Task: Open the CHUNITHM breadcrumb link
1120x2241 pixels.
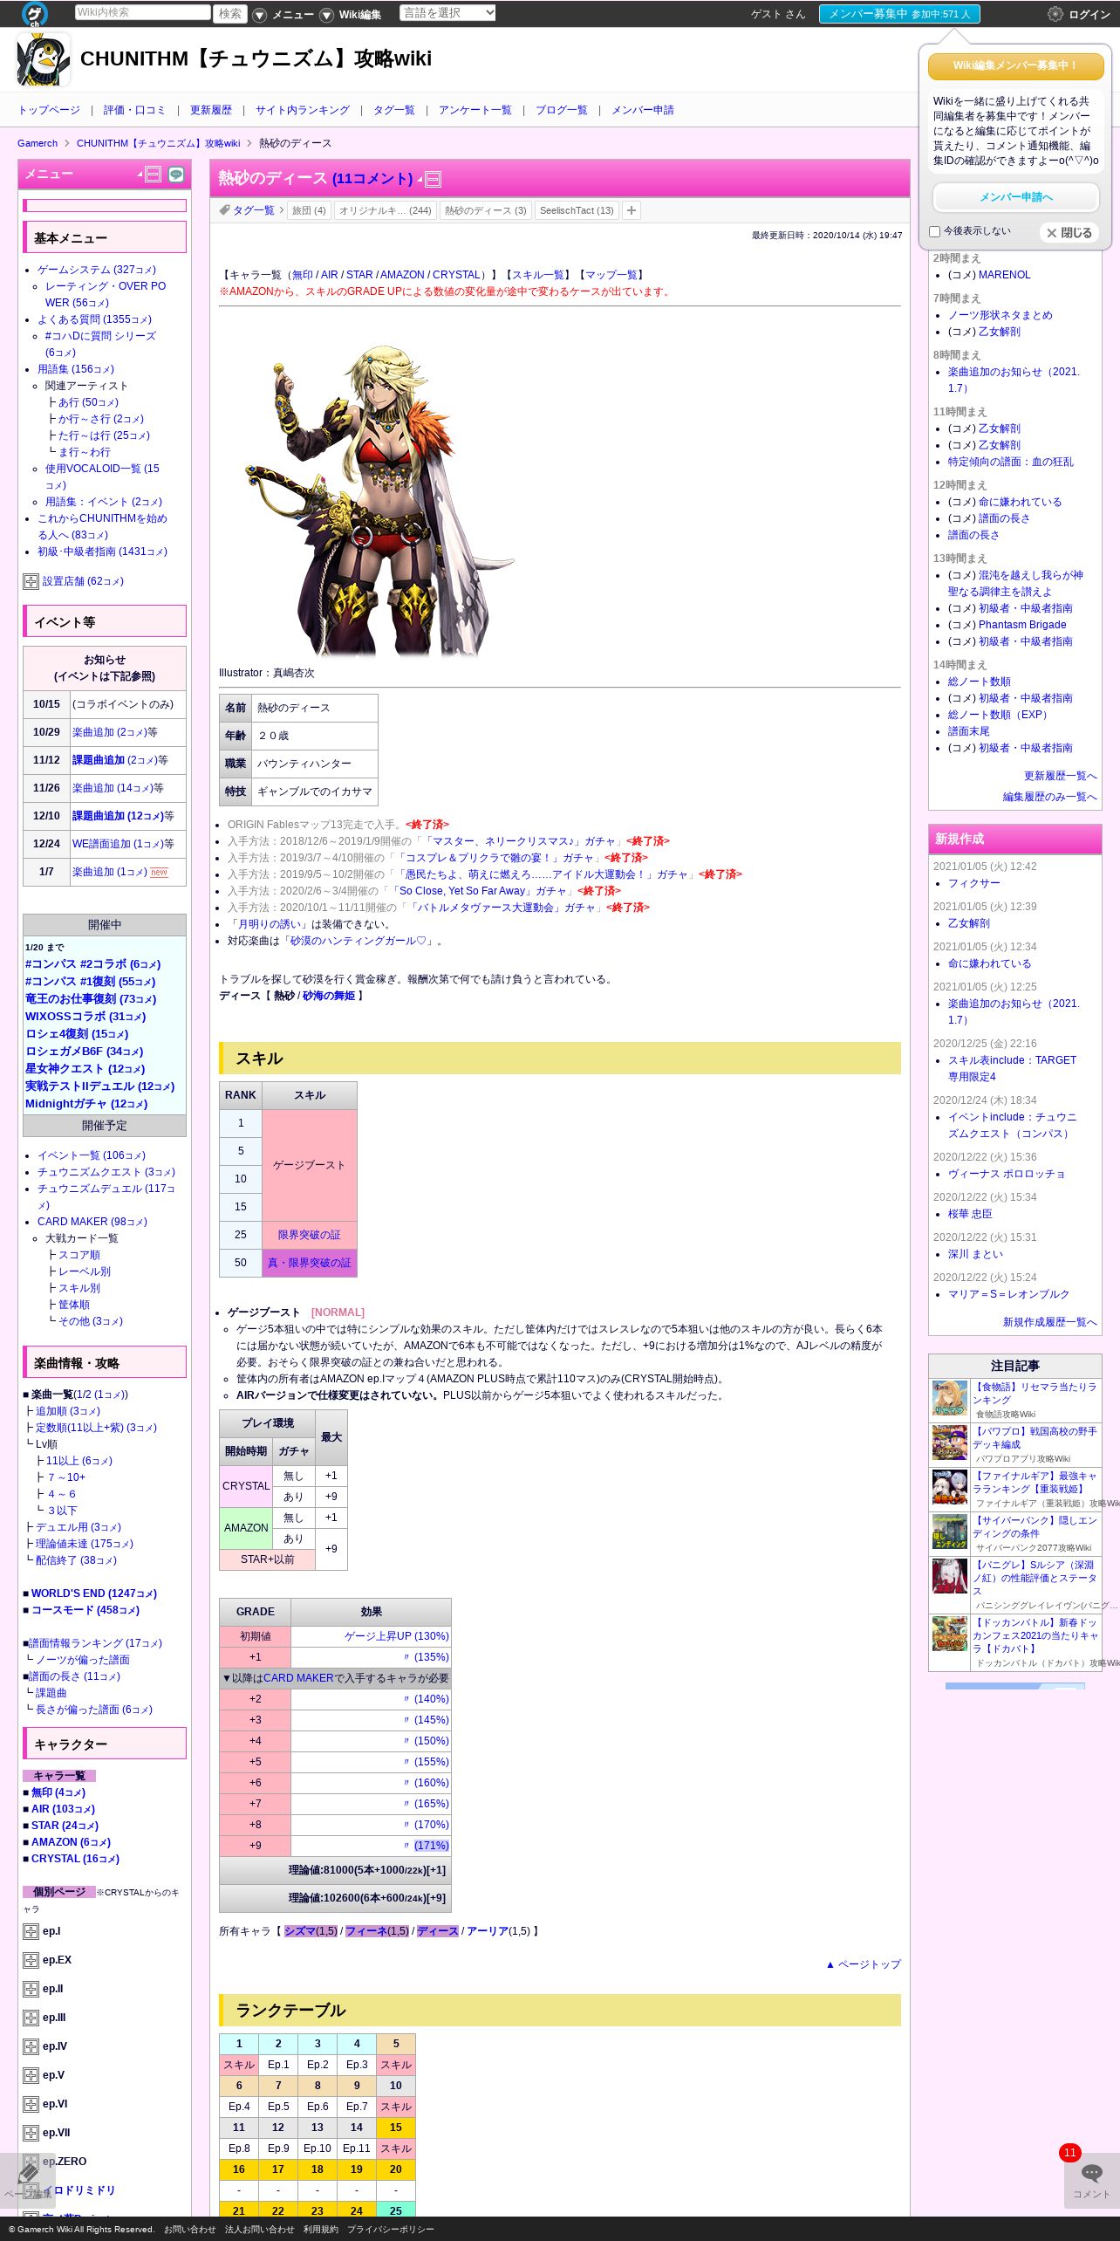Action: coord(158,143)
